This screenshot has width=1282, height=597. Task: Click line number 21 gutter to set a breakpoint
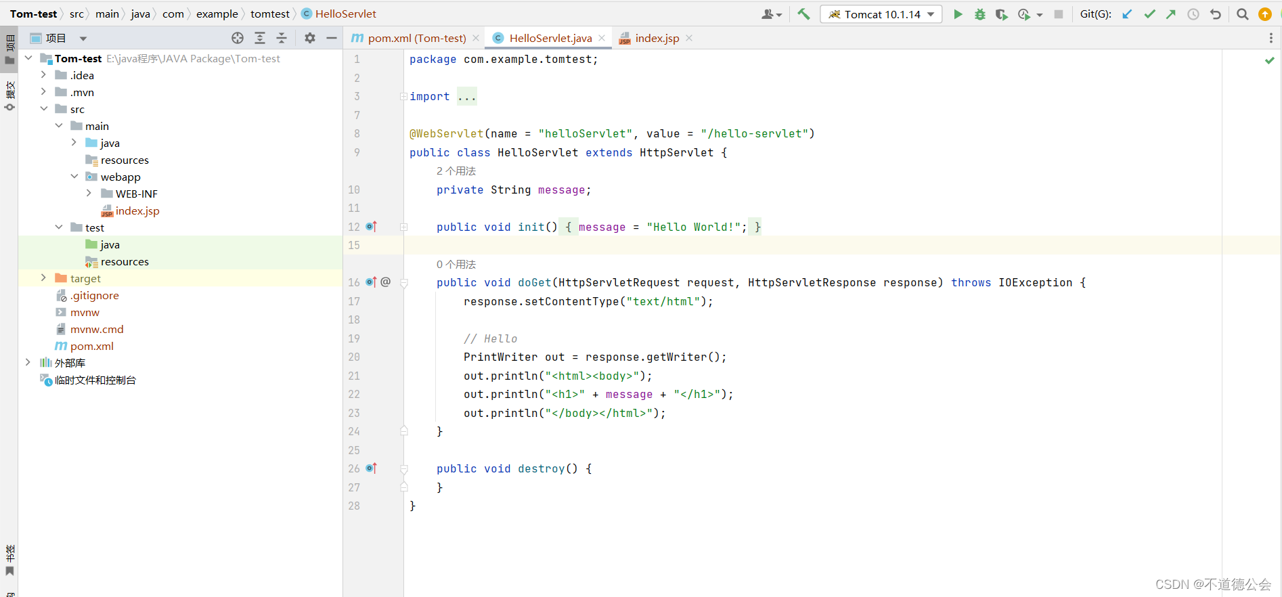[354, 376]
